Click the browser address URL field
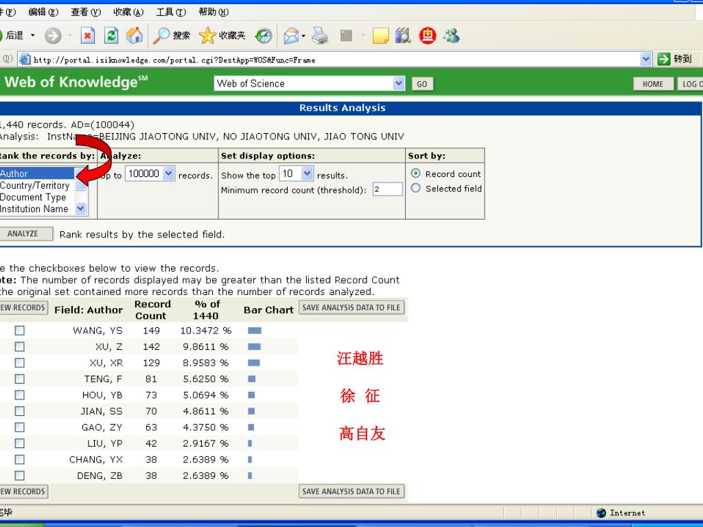Viewport: 703px width, 527px height. click(335, 60)
